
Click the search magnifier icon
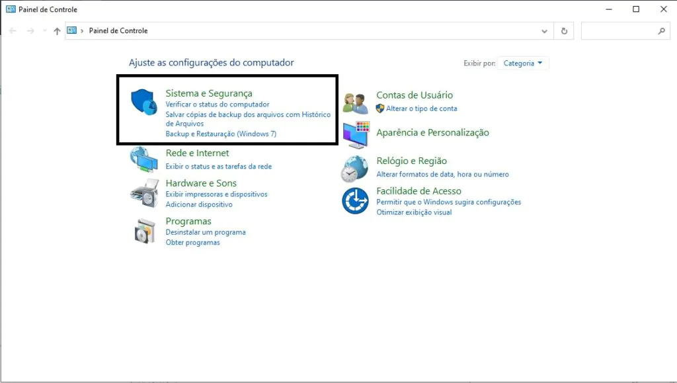point(661,30)
